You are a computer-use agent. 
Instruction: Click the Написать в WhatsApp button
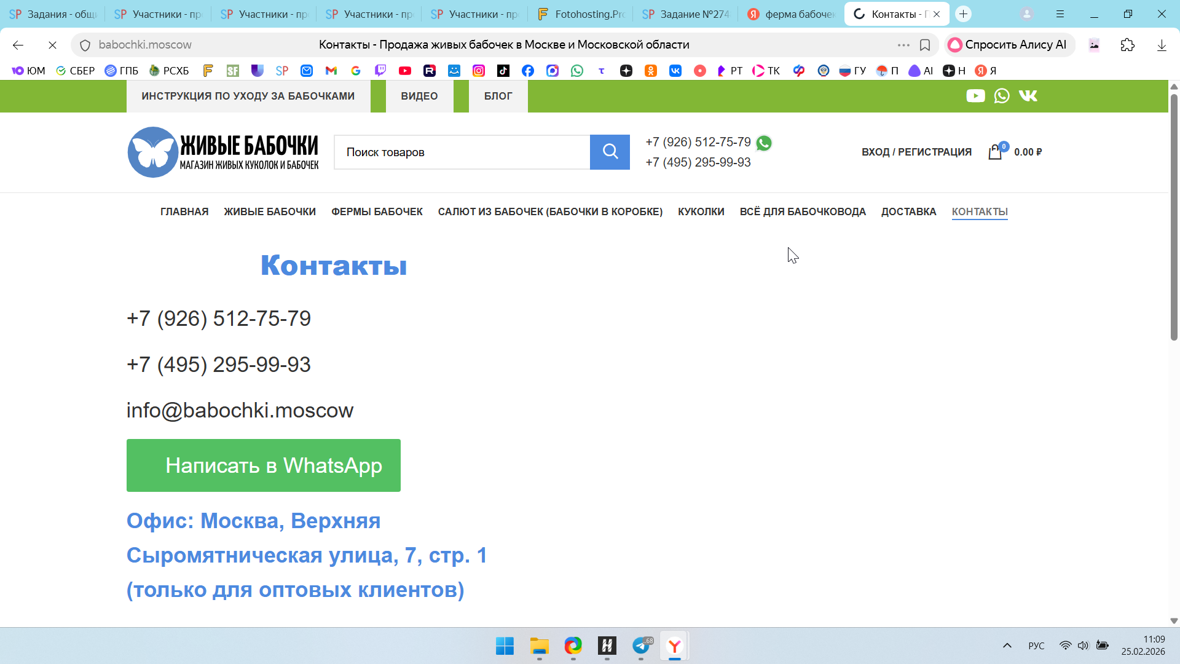(x=263, y=465)
